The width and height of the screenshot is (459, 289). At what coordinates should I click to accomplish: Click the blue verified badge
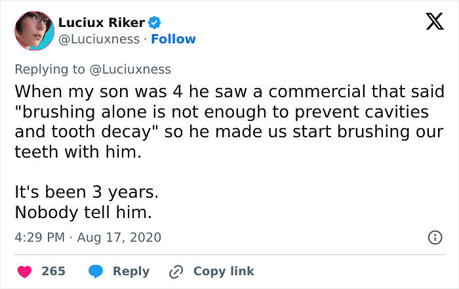155,23
